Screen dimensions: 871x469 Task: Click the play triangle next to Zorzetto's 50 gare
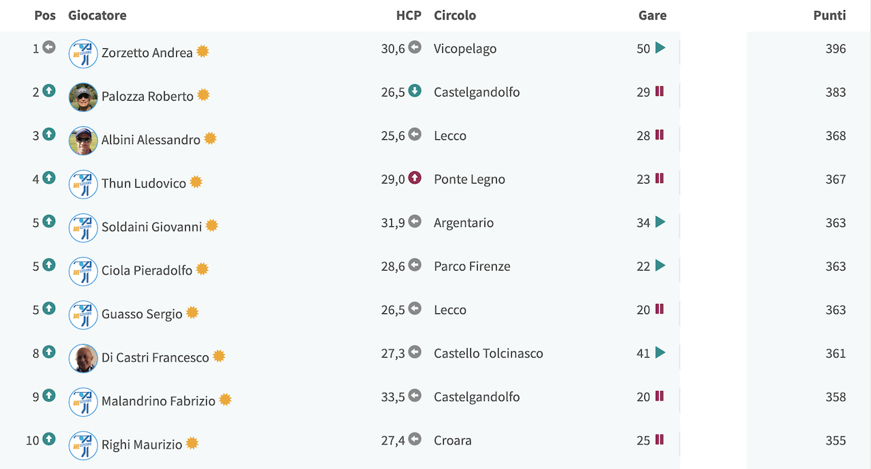point(660,48)
